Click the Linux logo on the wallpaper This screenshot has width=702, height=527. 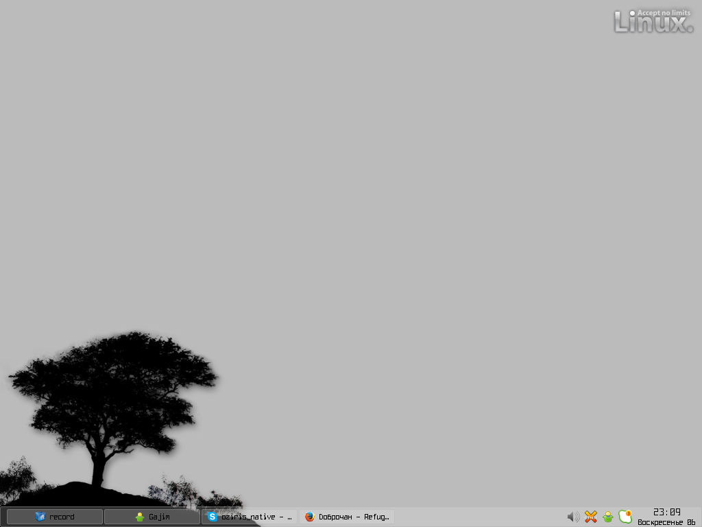653,24
